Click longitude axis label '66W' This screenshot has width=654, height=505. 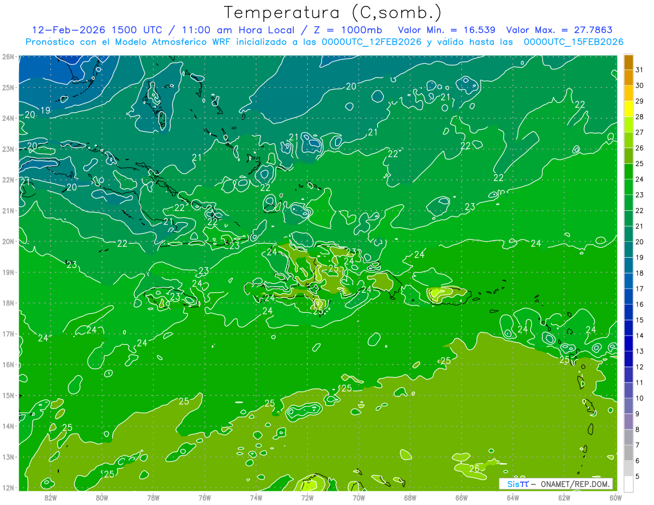[x=462, y=497]
